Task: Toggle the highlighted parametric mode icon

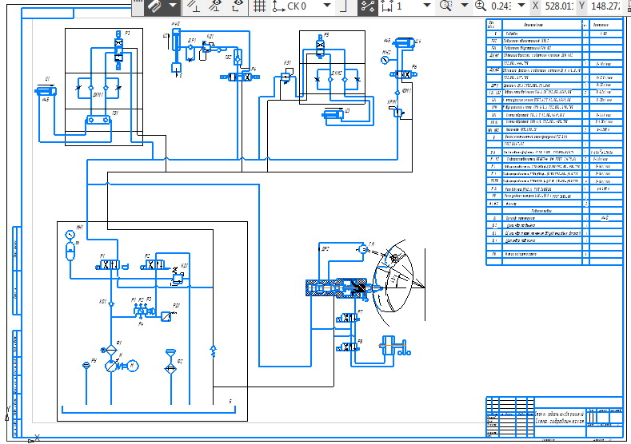Action: [368, 6]
